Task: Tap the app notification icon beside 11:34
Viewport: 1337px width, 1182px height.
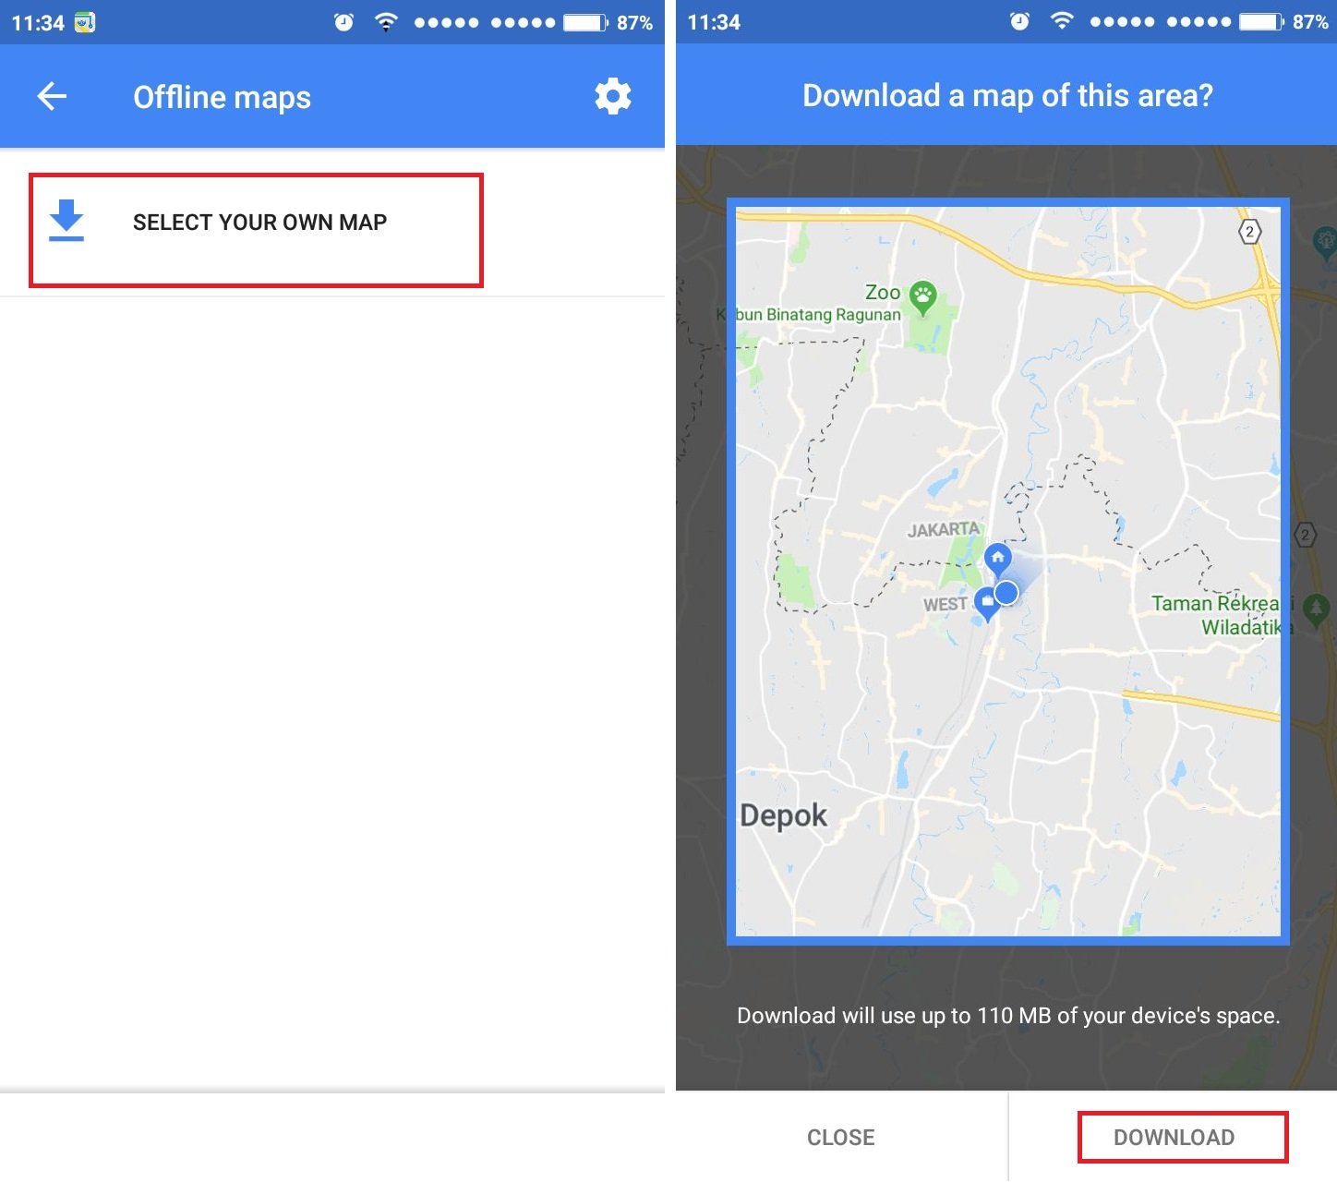Action: pos(85,22)
